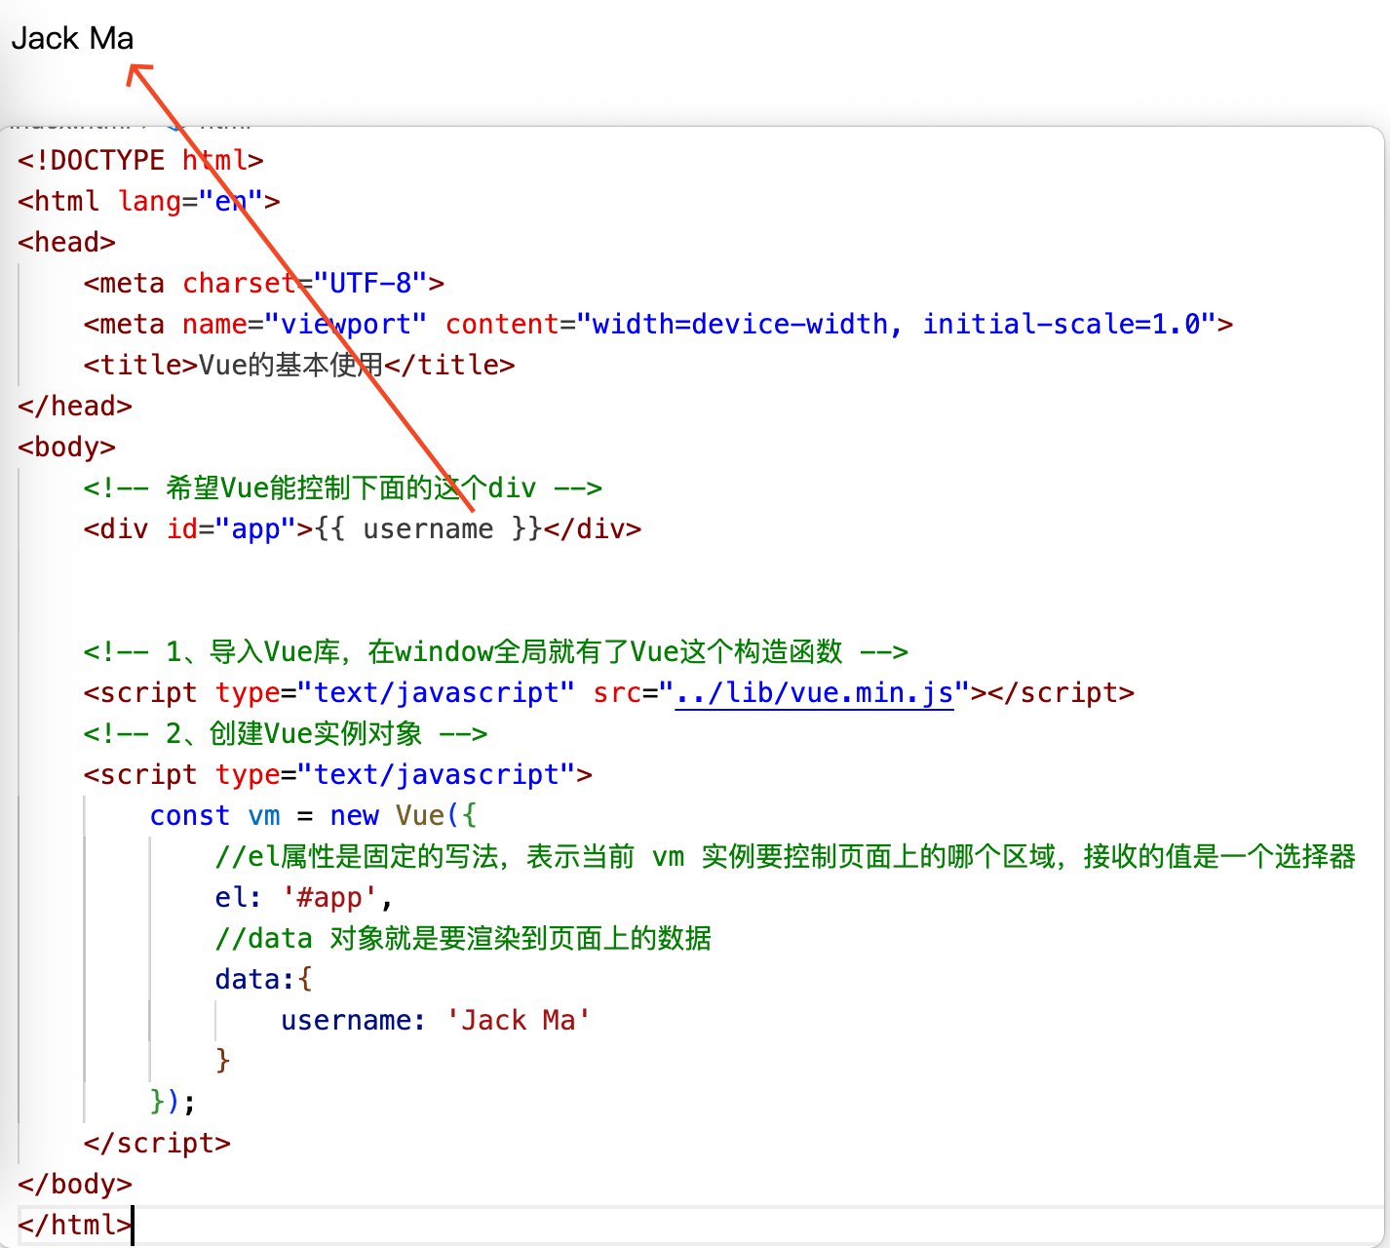Click the closing </script> tag at bottom
This screenshot has width=1390, height=1248.
tap(157, 1144)
